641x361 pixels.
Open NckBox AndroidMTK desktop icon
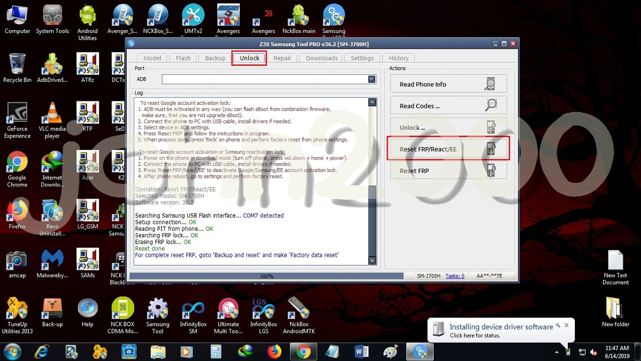click(299, 316)
